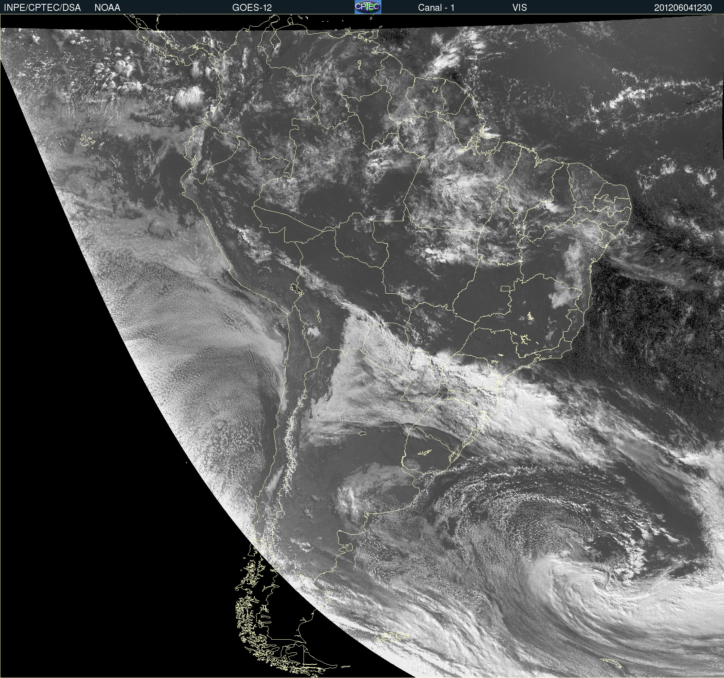Click the GOES-12 satellite label

click(252, 8)
